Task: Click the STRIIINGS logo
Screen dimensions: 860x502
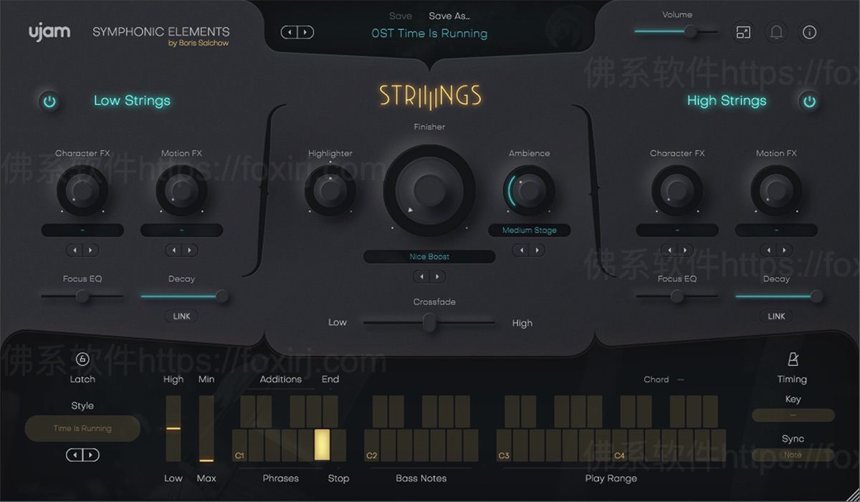Action: point(429,94)
